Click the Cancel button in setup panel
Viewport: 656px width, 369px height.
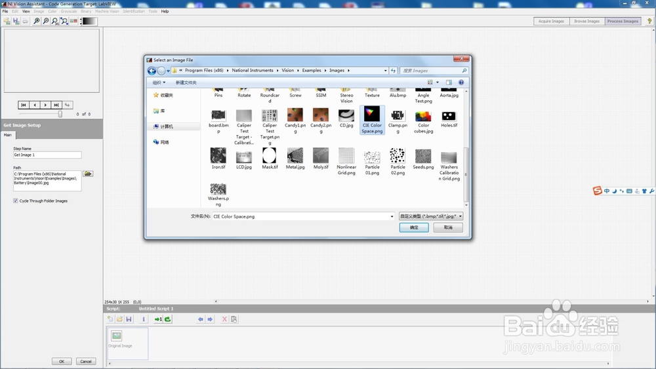86,361
